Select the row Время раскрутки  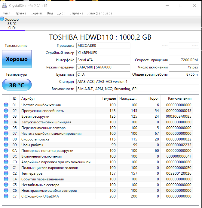(98, 116)
